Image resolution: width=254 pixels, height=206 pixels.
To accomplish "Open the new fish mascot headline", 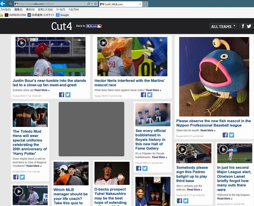I will tap(213, 123).
